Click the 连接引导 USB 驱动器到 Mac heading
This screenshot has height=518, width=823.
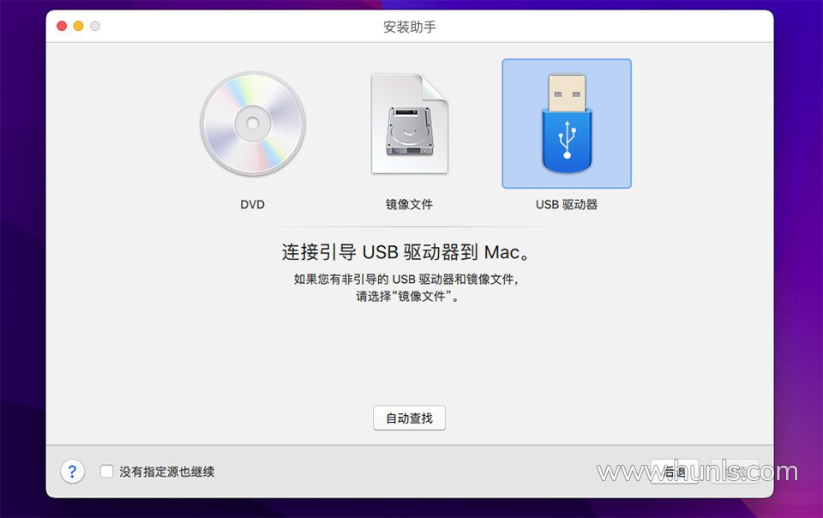(406, 252)
